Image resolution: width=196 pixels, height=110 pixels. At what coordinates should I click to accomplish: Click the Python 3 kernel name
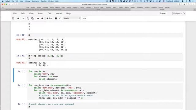[x=177, y=13]
